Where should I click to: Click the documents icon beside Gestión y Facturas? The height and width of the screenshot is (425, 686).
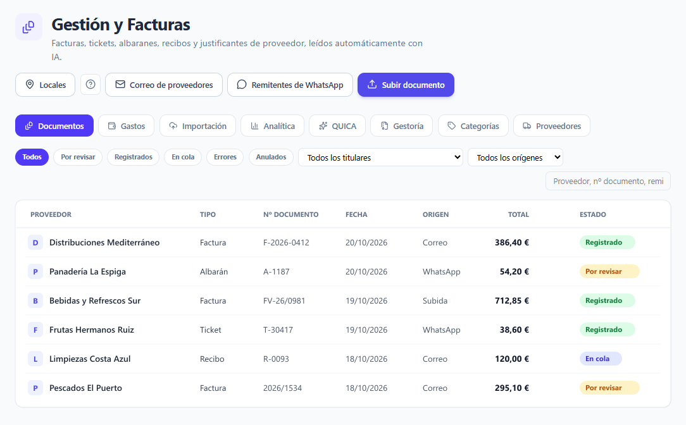(28, 27)
